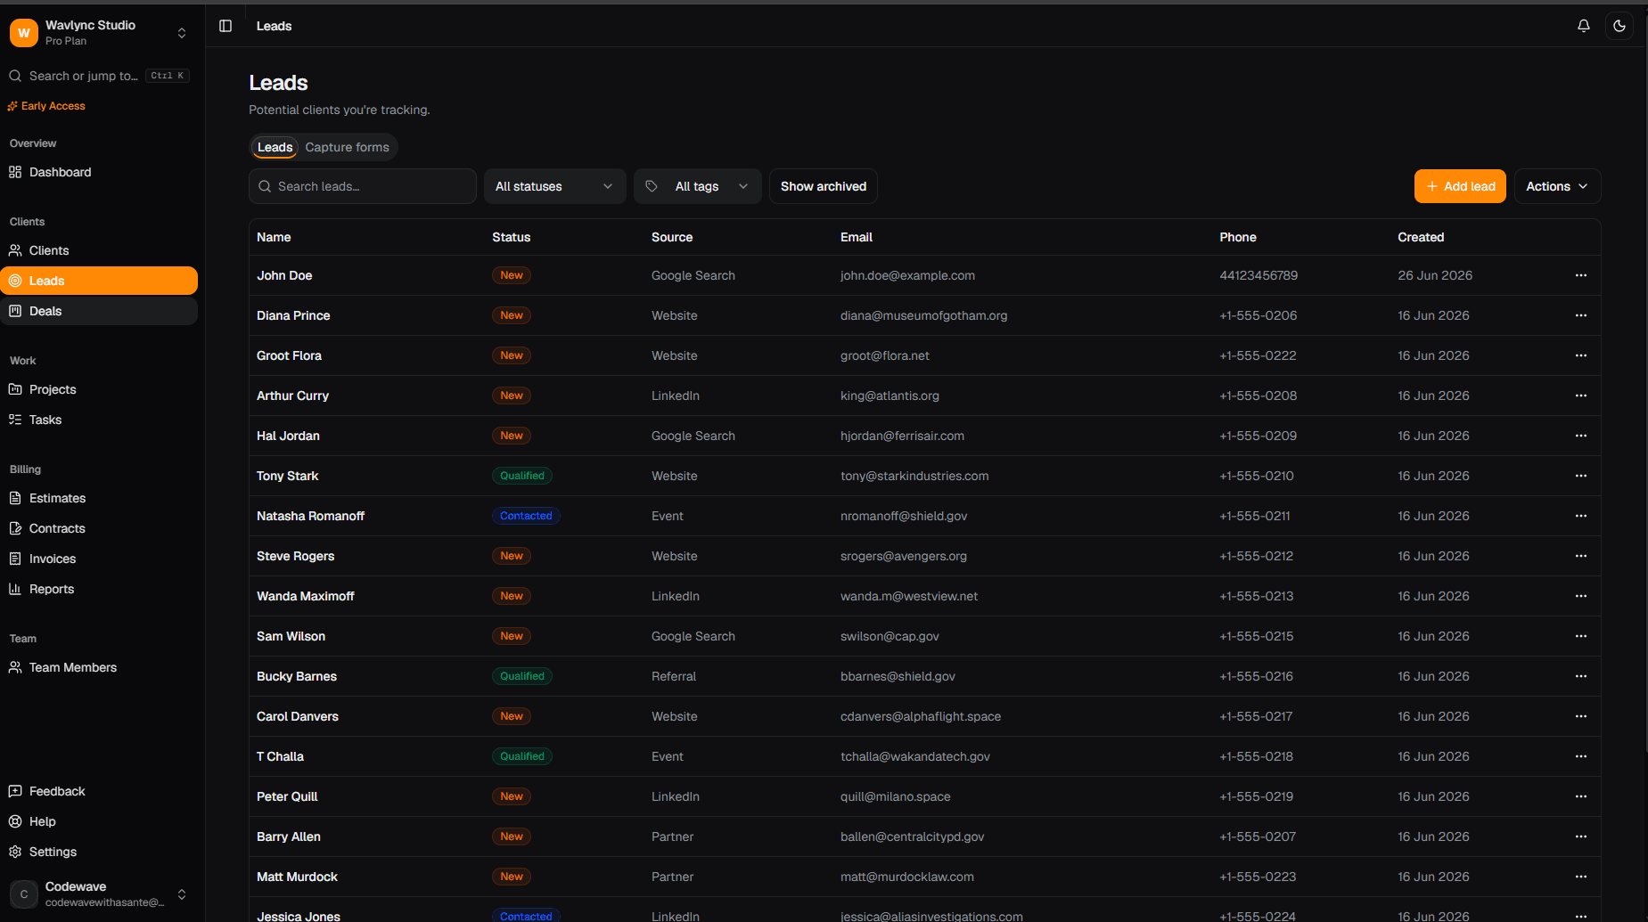The image size is (1648, 922).
Task: Open Feedback in the sidebar
Action: [99, 791]
